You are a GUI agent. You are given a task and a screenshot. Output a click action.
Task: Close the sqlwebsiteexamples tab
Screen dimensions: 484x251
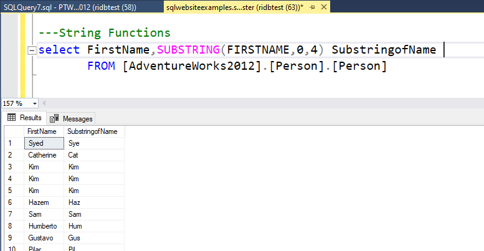(324, 7)
